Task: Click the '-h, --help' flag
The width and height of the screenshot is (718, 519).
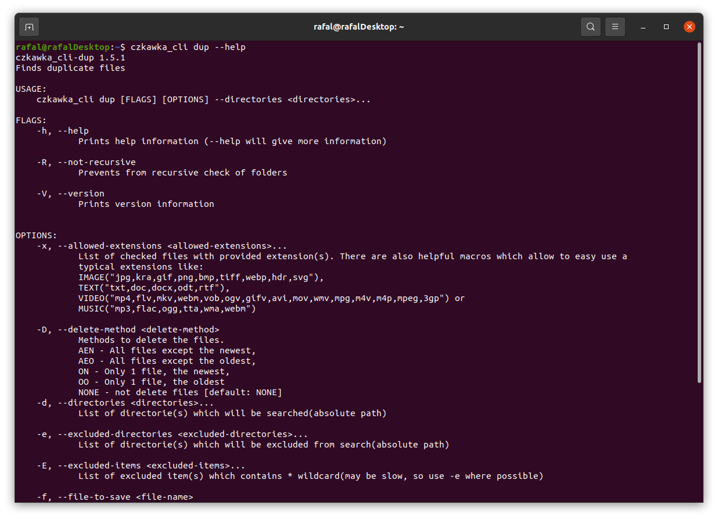Action: (63, 131)
